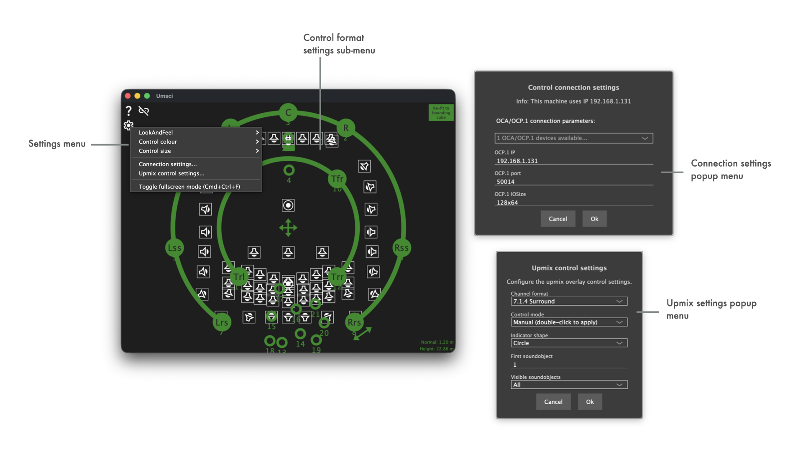
Task: Click the diagonal stretch arrow near Rrs
Action: click(363, 333)
